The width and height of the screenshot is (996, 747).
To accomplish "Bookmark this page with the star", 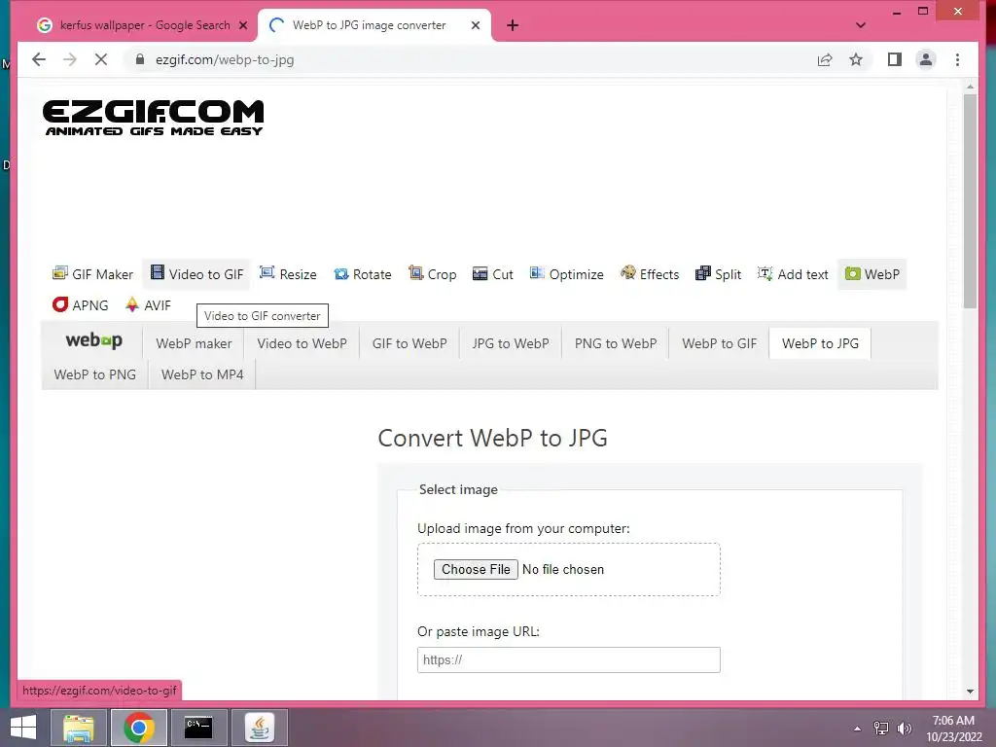I will tap(856, 59).
